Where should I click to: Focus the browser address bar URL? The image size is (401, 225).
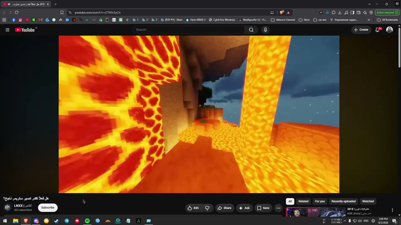pyautogui.click(x=98, y=12)
